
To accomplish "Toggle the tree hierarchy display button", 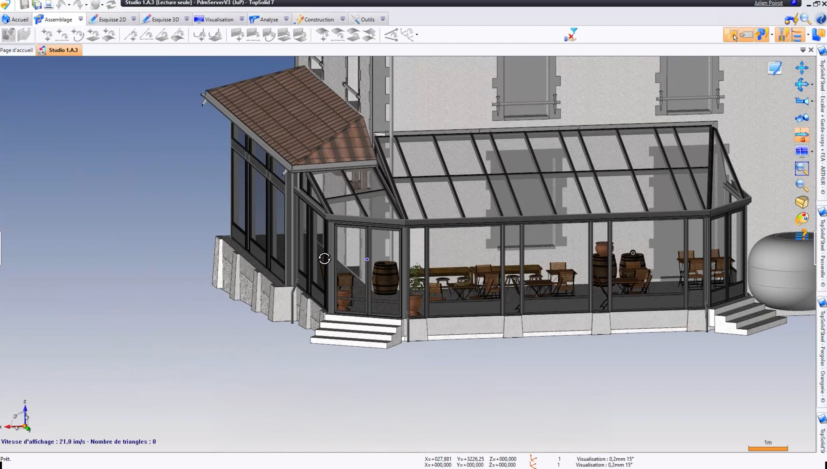I will (x=797, y=35).
